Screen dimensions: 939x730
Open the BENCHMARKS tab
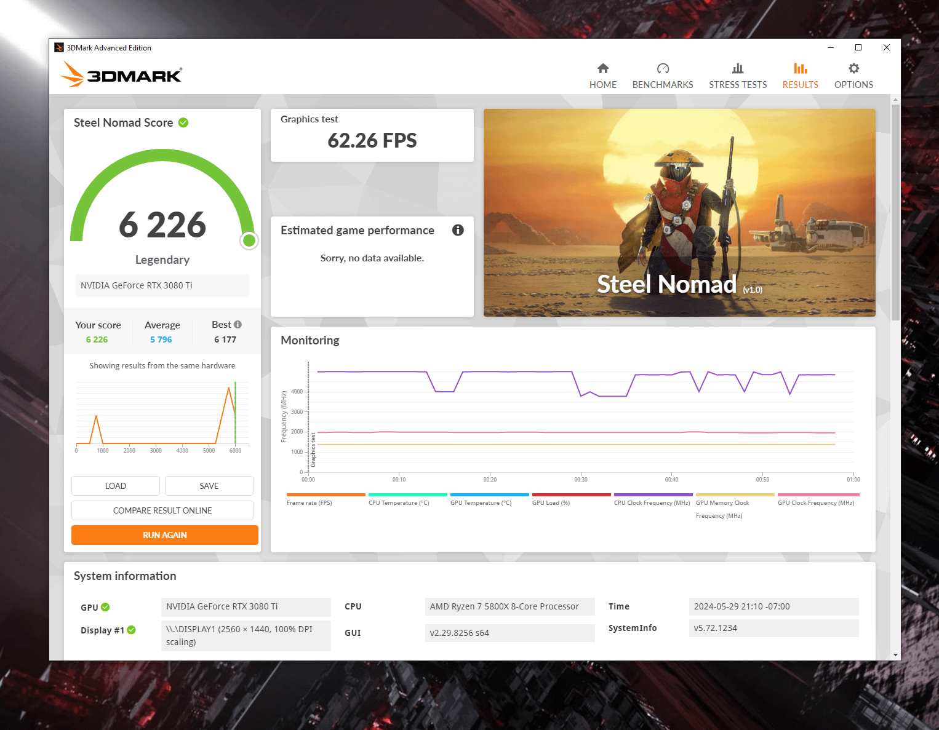pos(663,76)
